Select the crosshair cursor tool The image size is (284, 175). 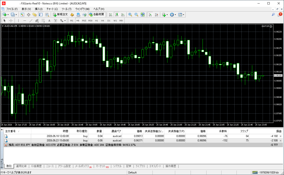[x=11, y=21]
